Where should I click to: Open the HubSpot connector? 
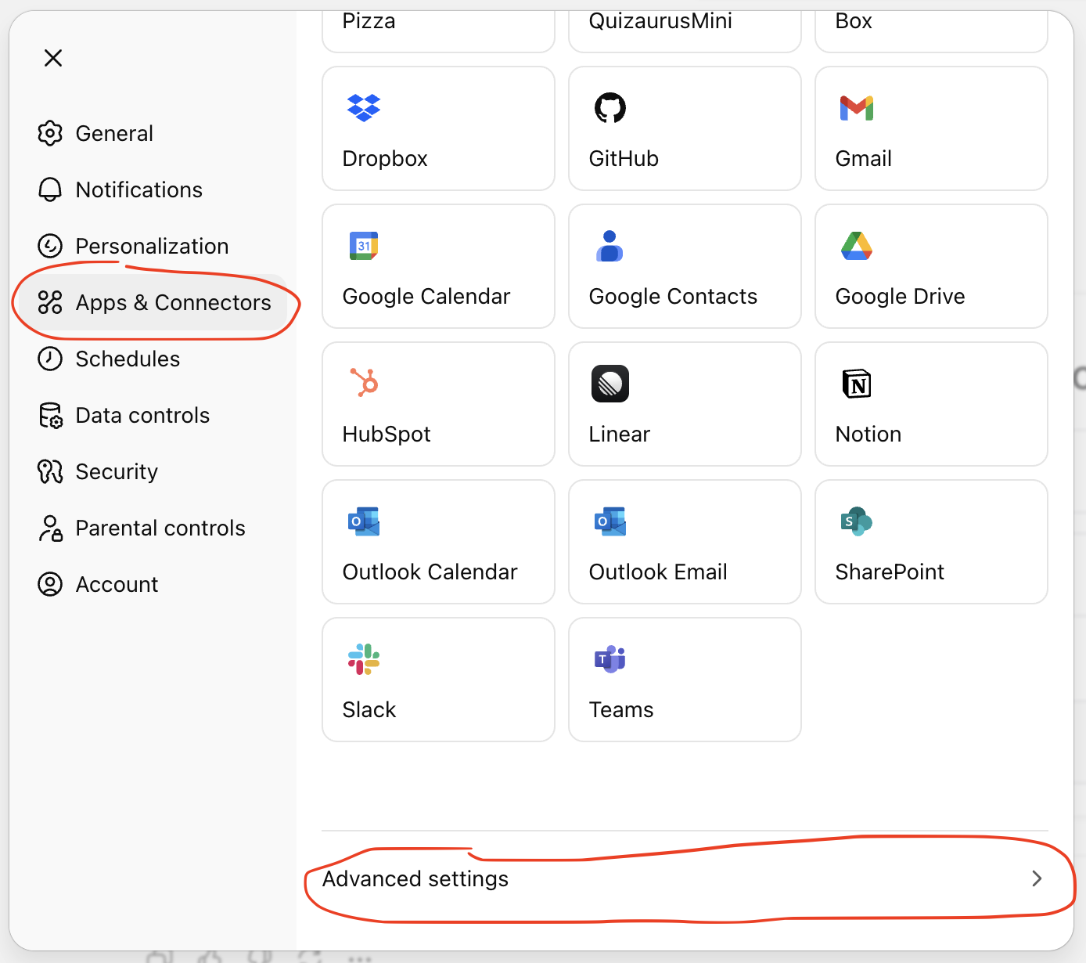point(437,404)
